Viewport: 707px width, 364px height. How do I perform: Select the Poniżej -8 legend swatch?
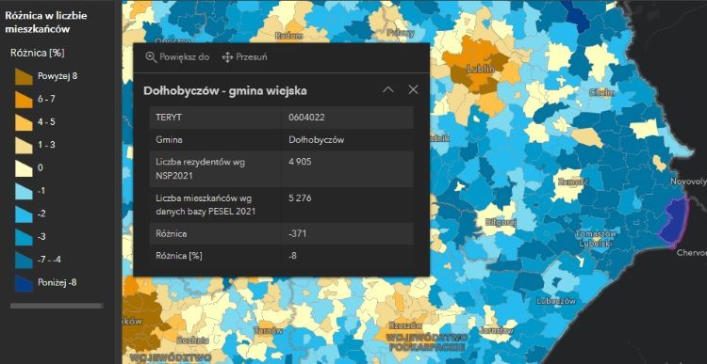24,283
